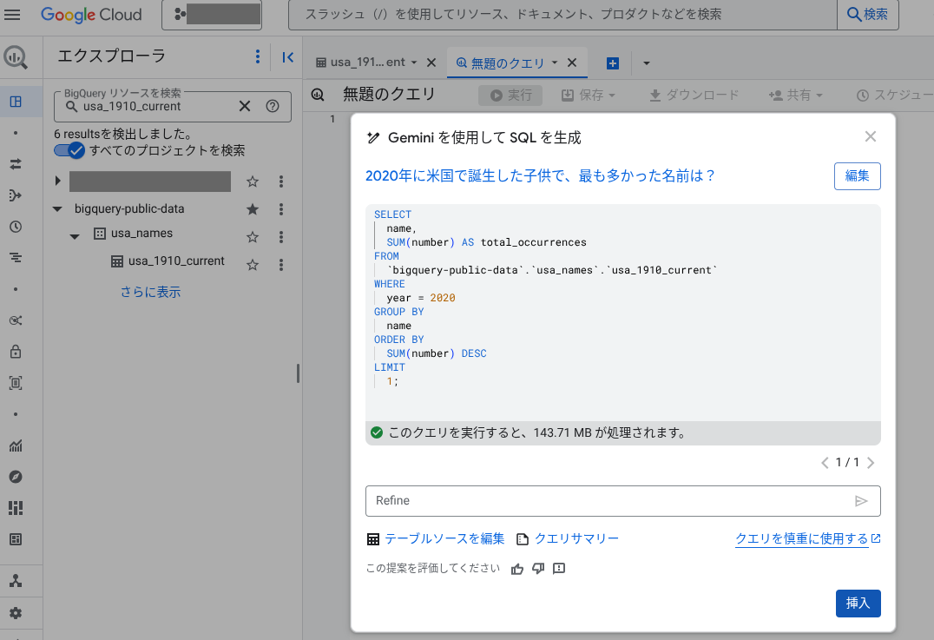Viewport: 934px width, 640px height.
Task: Open the monitoring chart icon
Action: [16, 445]
